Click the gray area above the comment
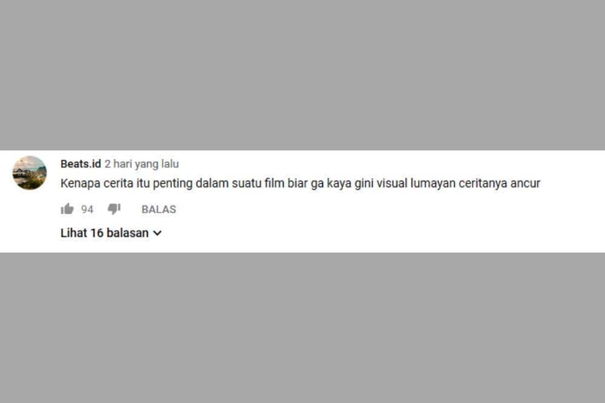The width and height of the screenshot is (605, 403). pyautogui.click(x=302, y=75)
